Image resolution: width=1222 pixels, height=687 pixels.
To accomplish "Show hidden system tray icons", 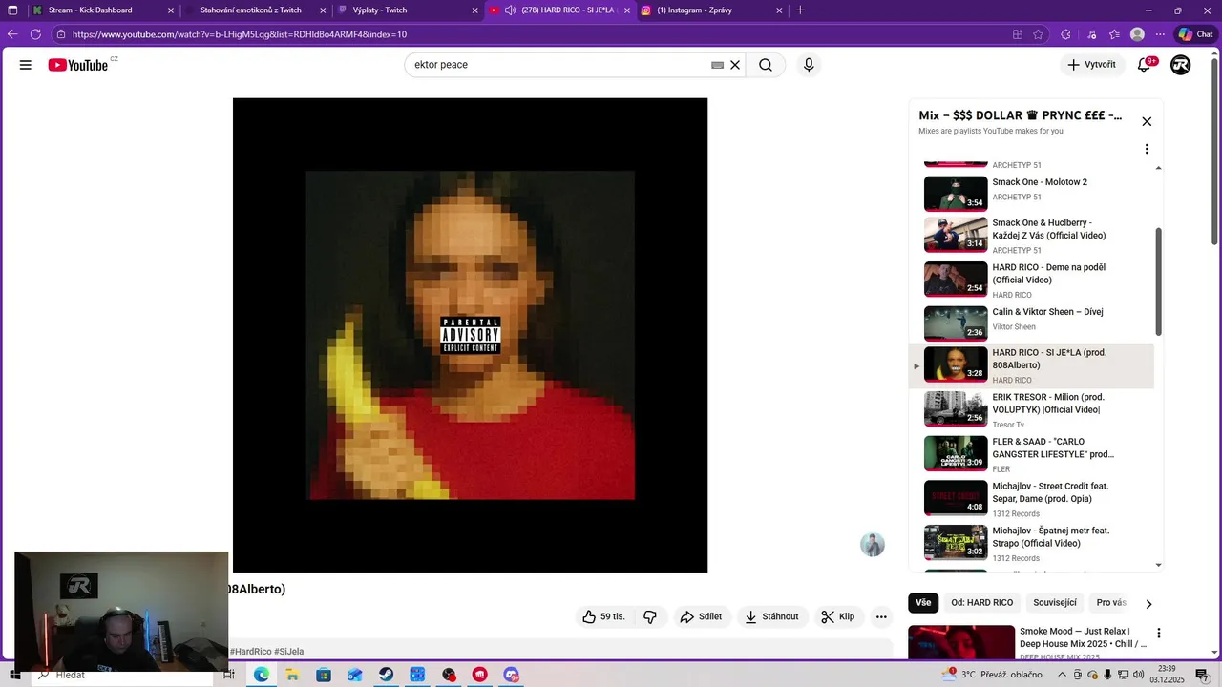I will tap(1064, 675).
